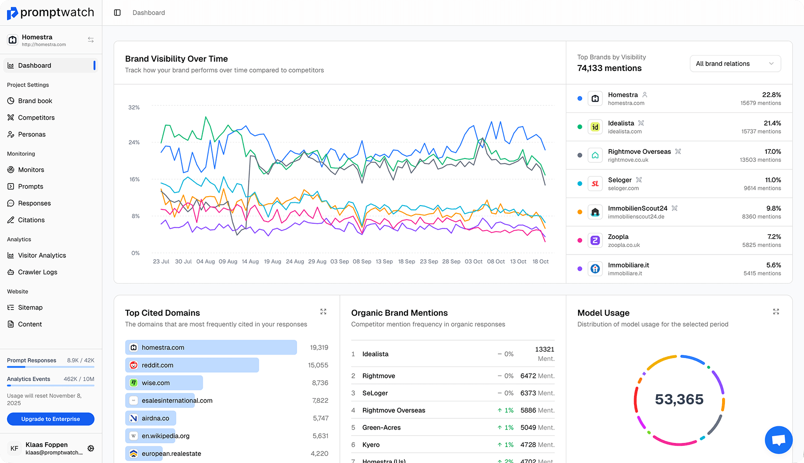Screen dimensions: 804x463
Task: Toggle competitor status on Idealista
Action: (x=641, y=122)
